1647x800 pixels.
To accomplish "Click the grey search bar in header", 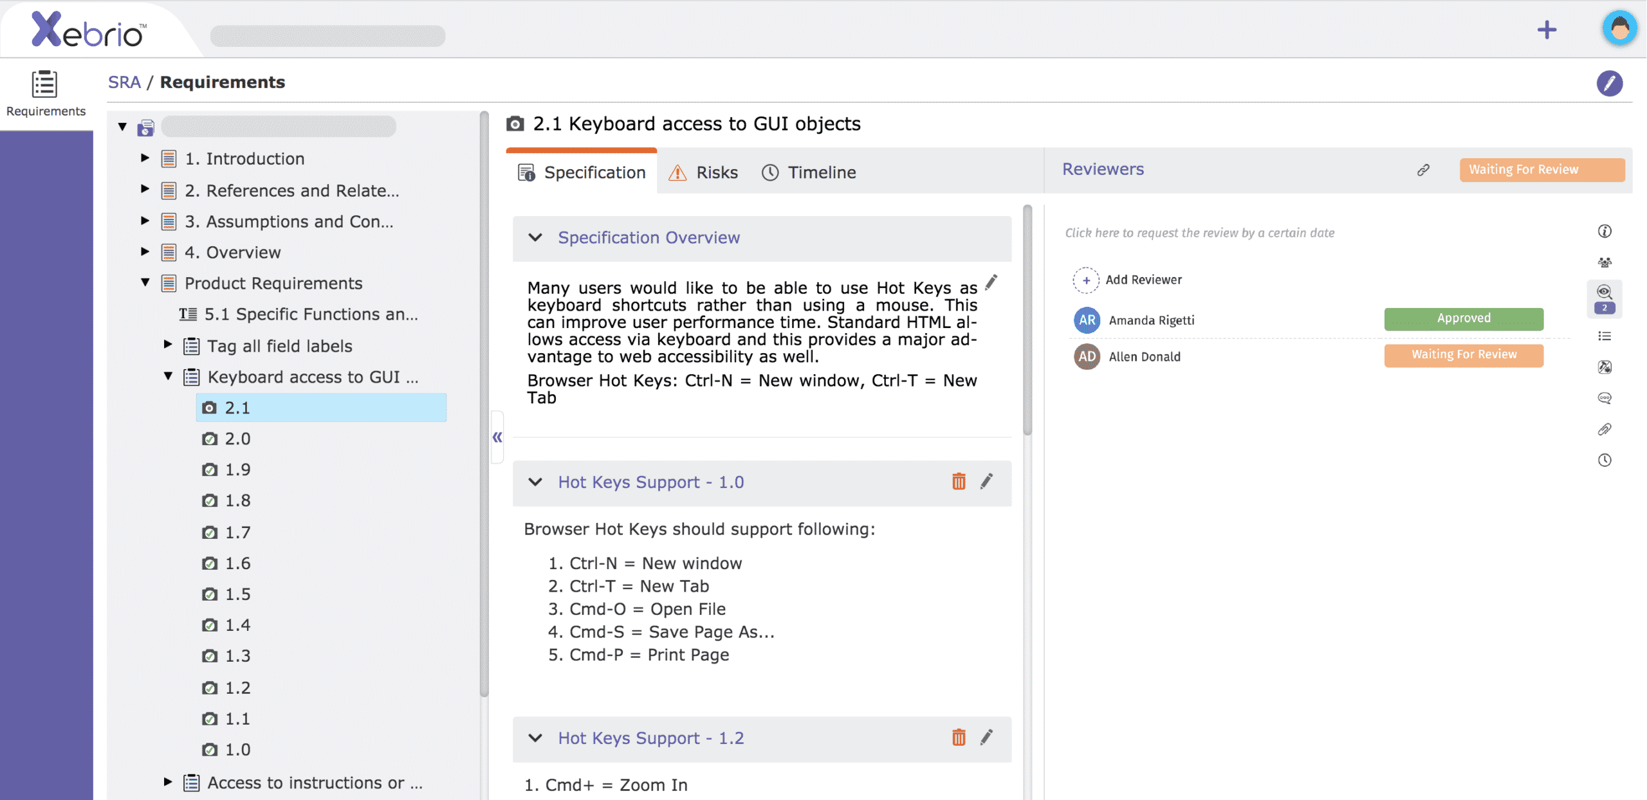I will pyautogui.click(x=327, y=35).
